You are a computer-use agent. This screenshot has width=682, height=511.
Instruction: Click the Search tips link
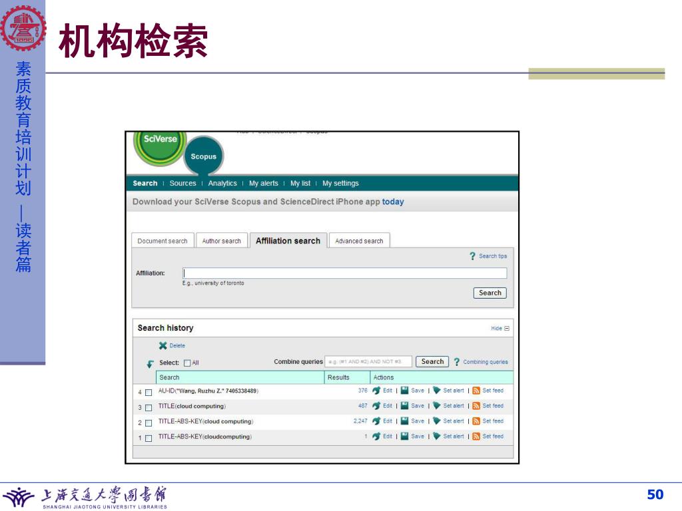pyautogui.click(x=493, y=256)
